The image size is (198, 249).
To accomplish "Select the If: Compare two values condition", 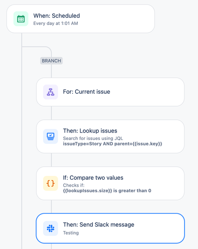I will [111, 183].
